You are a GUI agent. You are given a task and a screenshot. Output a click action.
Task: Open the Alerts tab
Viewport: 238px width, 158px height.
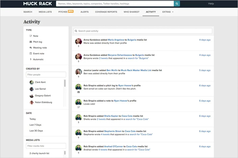coord(85,12)
